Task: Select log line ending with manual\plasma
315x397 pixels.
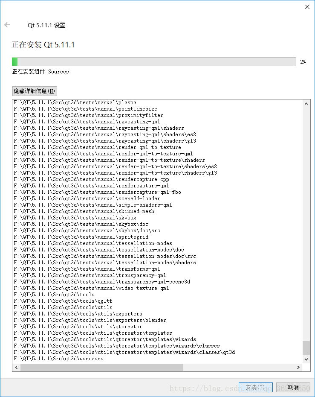Action: point(75,102)
